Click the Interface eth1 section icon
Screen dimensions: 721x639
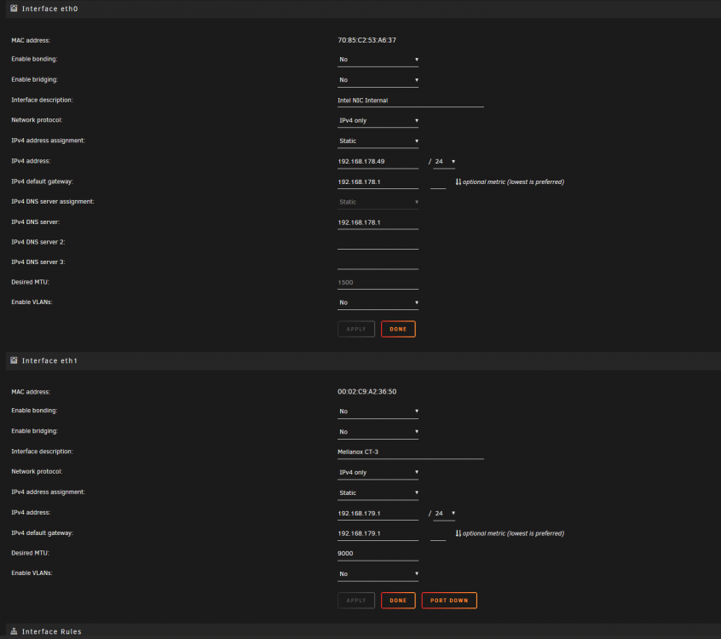coord(14,360)
